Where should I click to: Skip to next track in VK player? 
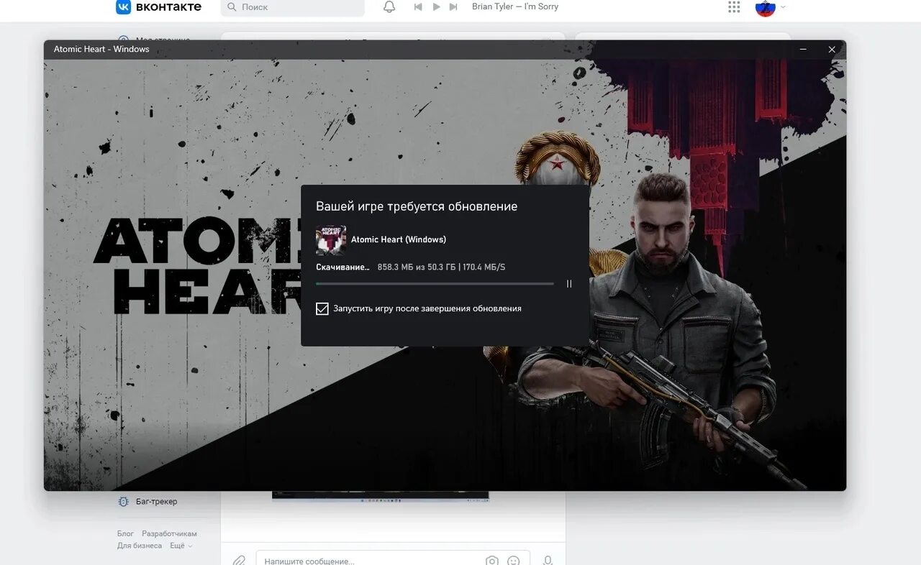[453, 7]
